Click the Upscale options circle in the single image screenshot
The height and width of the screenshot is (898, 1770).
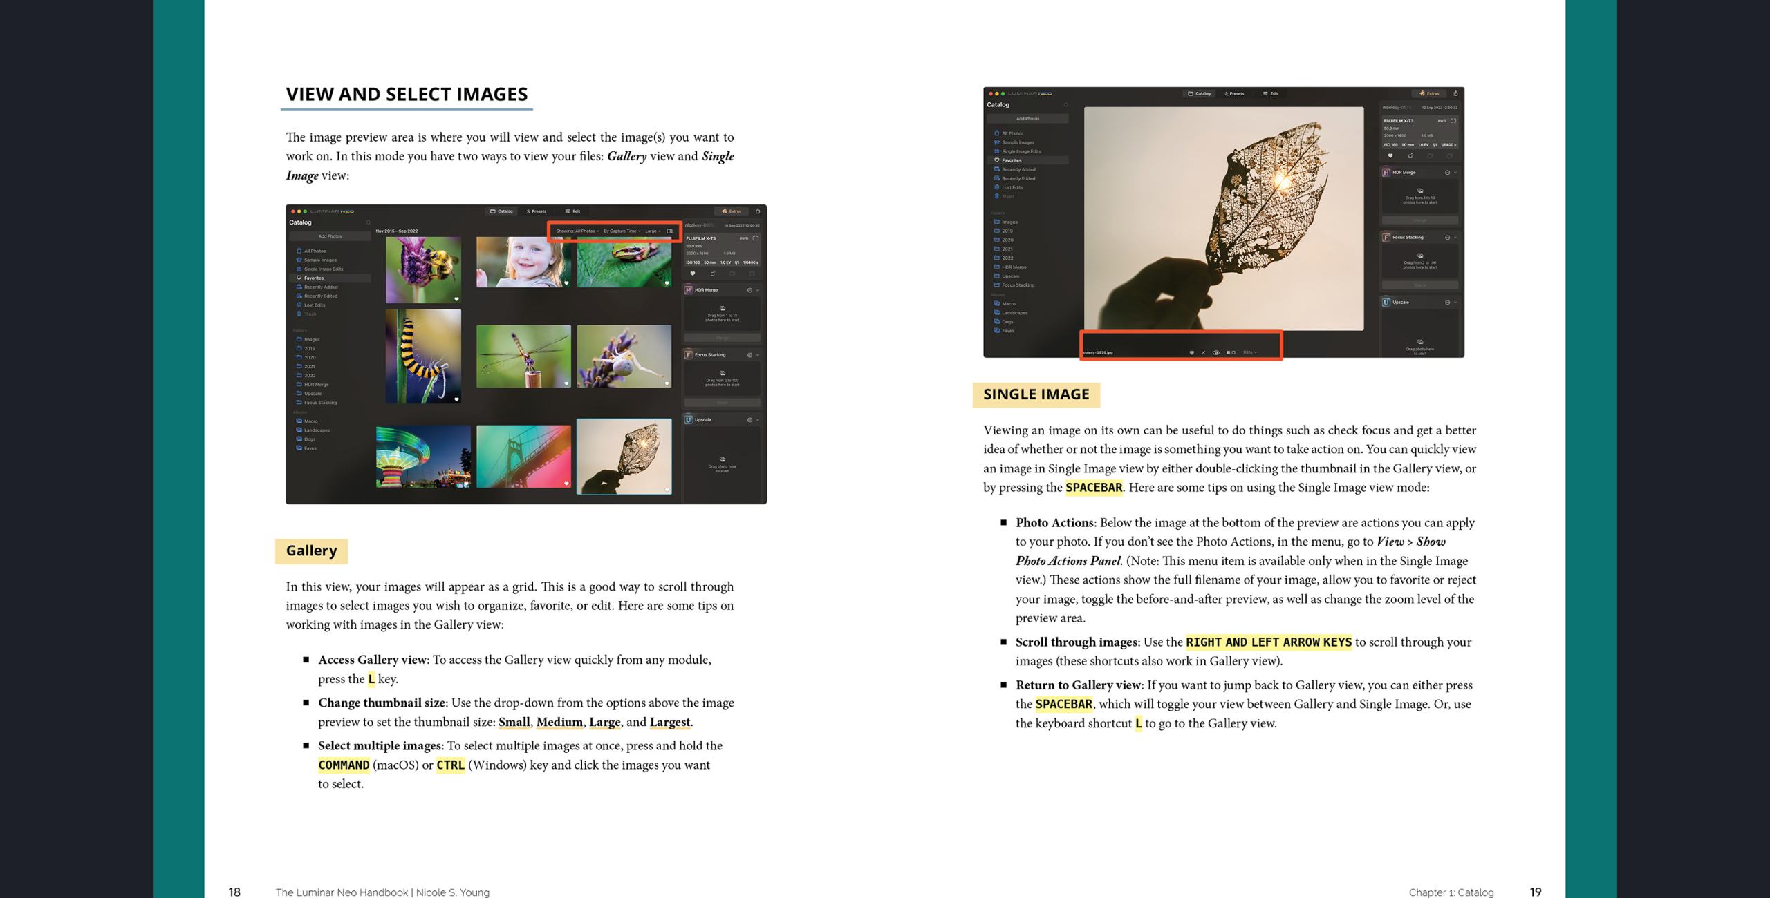tap(1447, 303)
